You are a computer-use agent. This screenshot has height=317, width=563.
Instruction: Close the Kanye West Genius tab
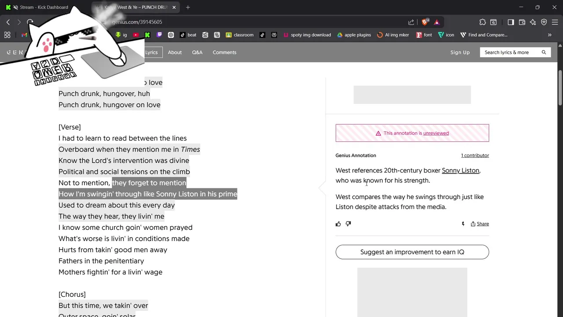coord(174,7)
